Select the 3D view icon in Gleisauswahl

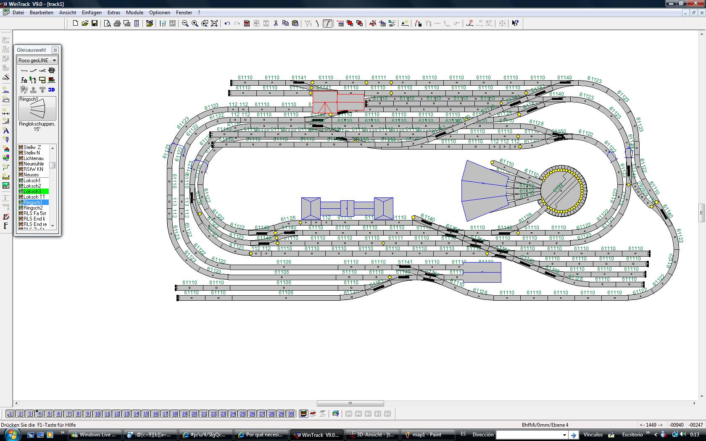51,89
